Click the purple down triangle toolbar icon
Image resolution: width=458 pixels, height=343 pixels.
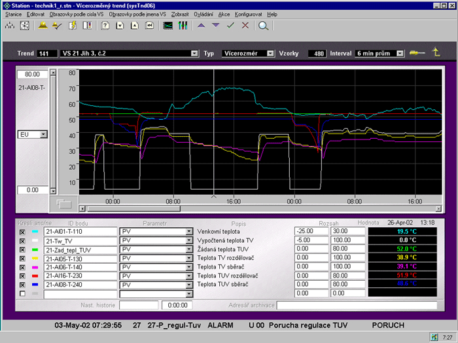[x=215, y=26]
